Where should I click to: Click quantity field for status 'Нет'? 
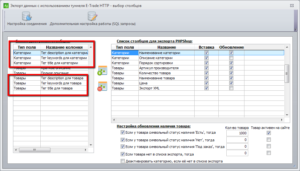point(237,140)
